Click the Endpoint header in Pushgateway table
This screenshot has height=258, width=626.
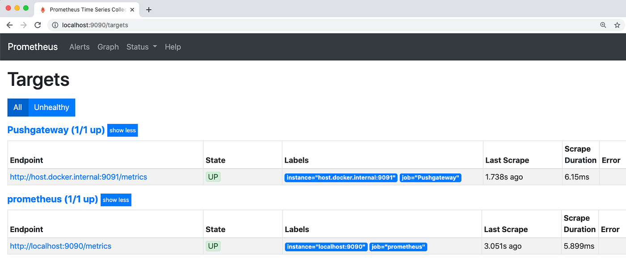[26, 160]
